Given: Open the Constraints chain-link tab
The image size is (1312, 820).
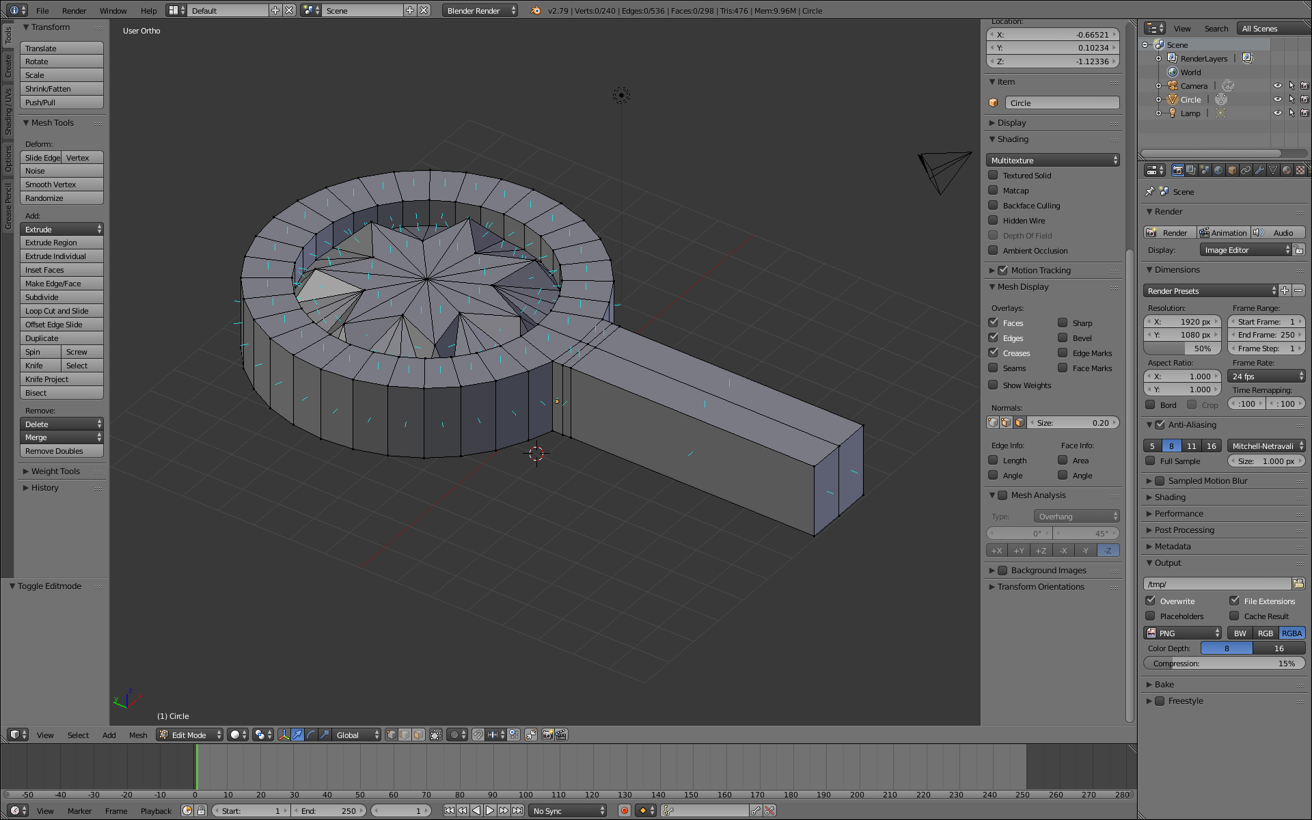Looking at the screenshot, I should (1246, 170).
